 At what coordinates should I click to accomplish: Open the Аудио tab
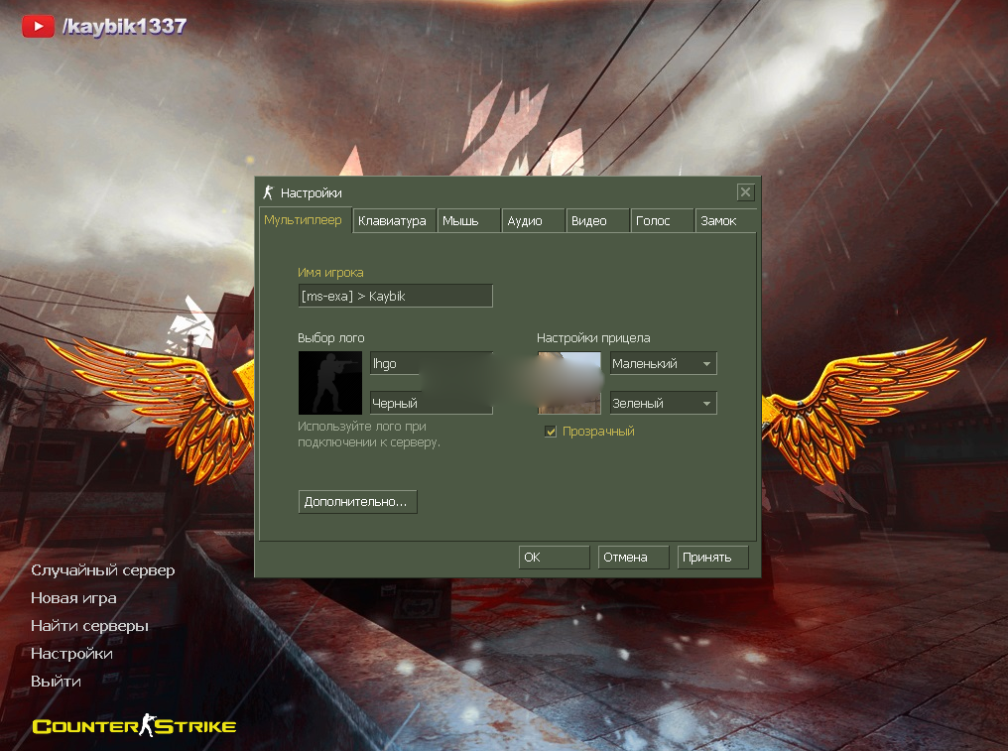coord(532,221)
